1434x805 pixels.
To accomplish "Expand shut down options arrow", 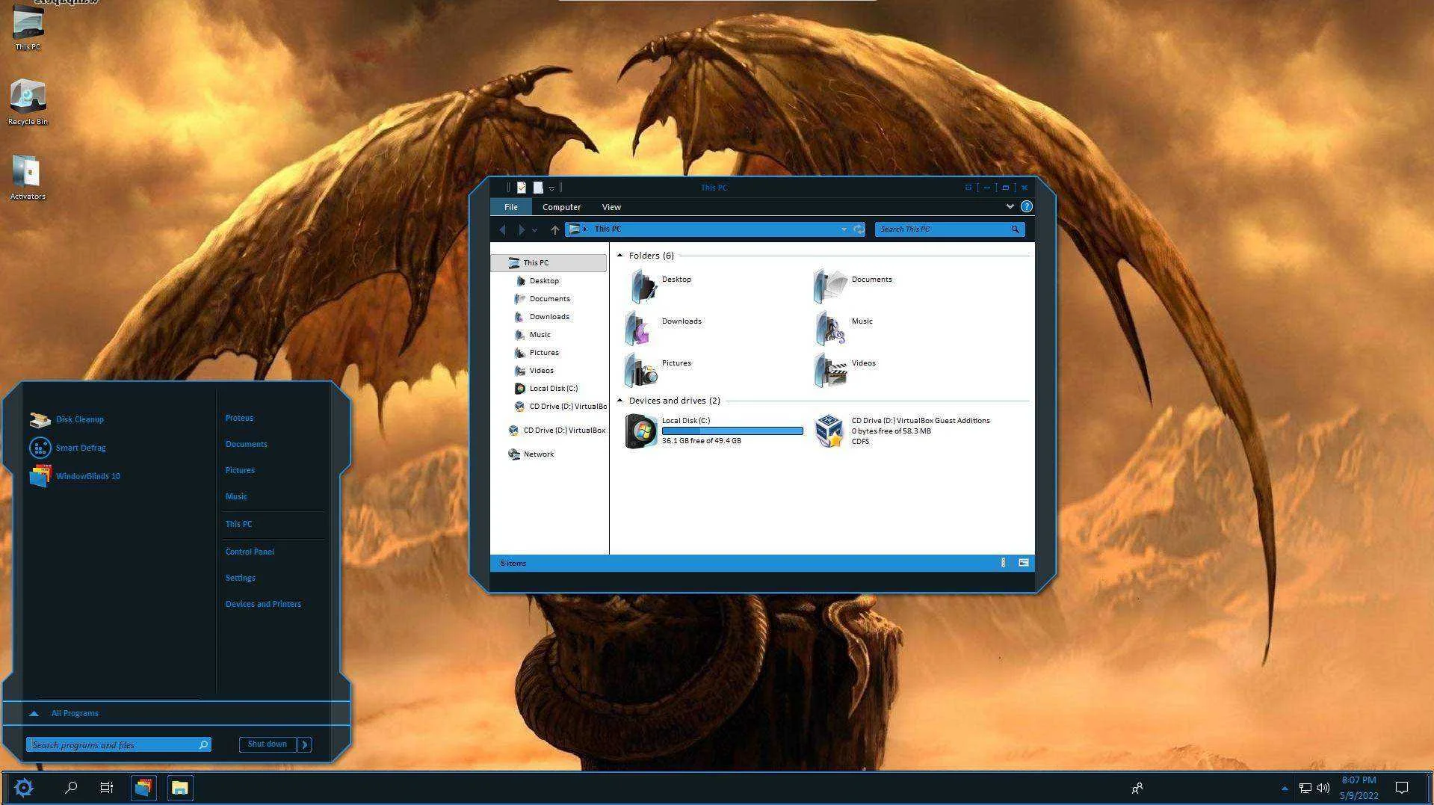I will point(304,744).
